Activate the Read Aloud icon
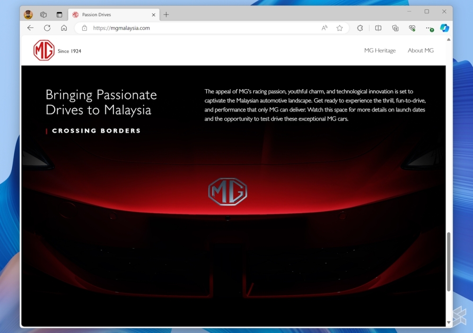The image size is (473, 333). pos(324,28)
